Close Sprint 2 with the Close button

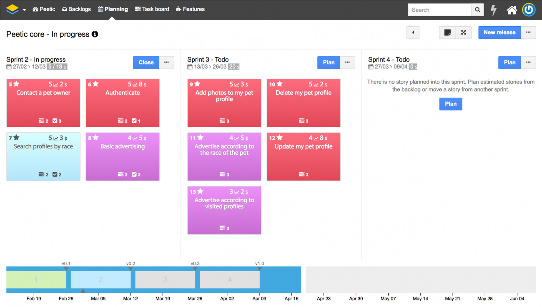[146, 62]
